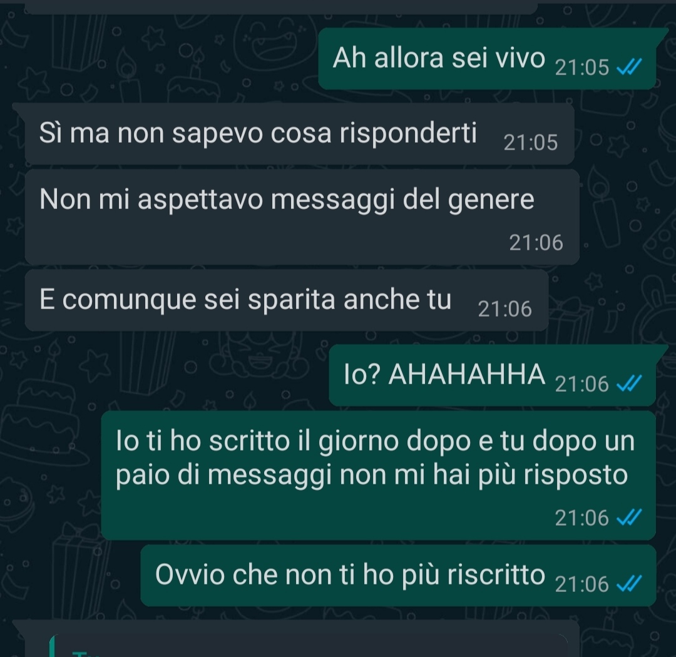This screenshot has height=657, width=676.
Task: Tap read-receipt ticks on 'Ah allora sei vivo'
Action: [x=630, y=67]
